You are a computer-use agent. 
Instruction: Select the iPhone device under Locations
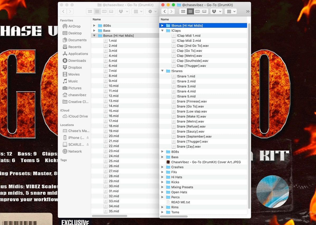point(74,138)
